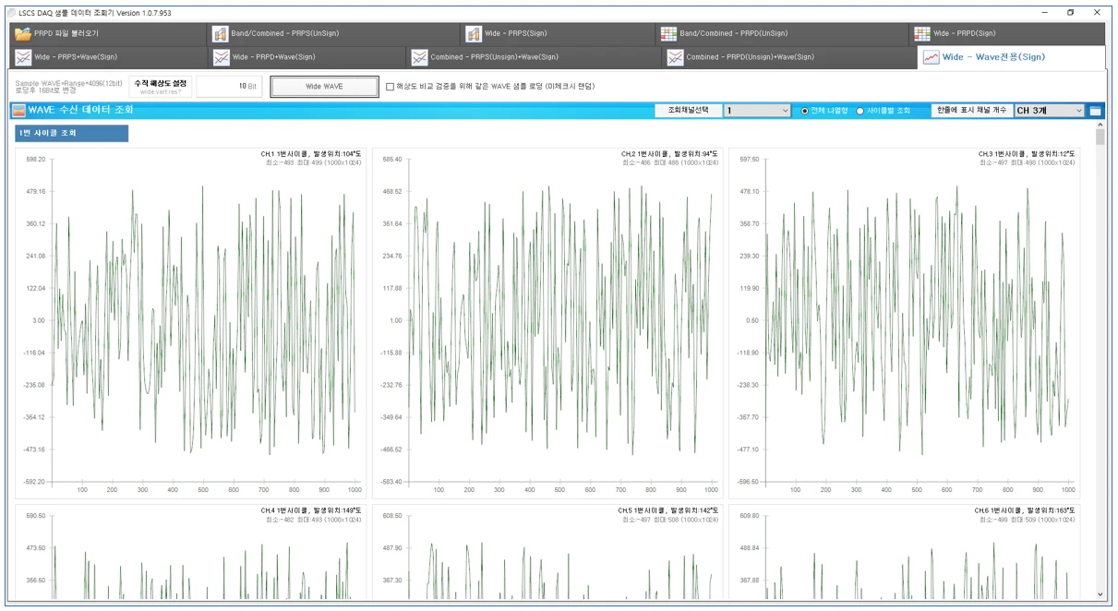Click the title 'CH.5 1번사이클, 발생위치:142°도'
Image resolution: width=1118 pixels, height=611 pixels.
coord(668,510)
